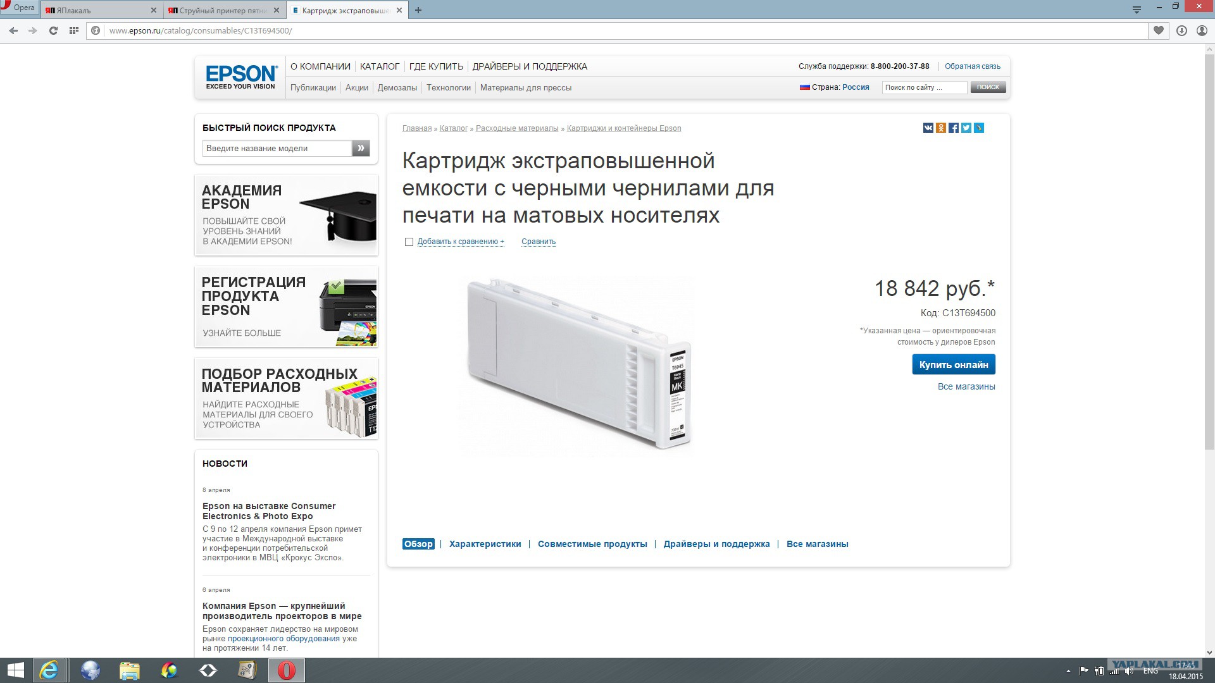Add page to bookmarks with heart icon
This screenshot has height=683, width=1215.
pyautogui.click(x=1159, y=30)
